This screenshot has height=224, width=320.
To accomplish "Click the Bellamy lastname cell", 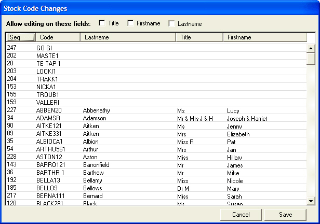I will [x=92, y=180].
